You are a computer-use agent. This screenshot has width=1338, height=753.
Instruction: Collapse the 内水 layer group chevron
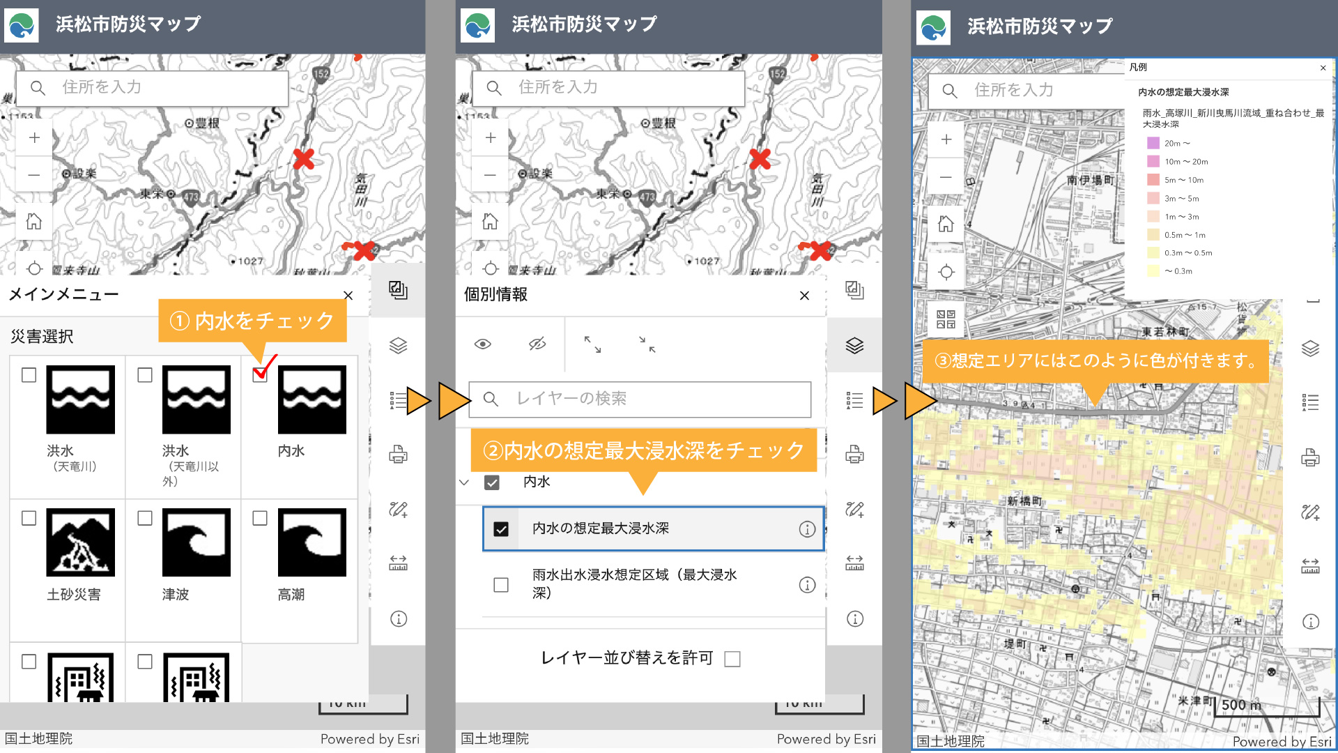(x=464, y=482)
